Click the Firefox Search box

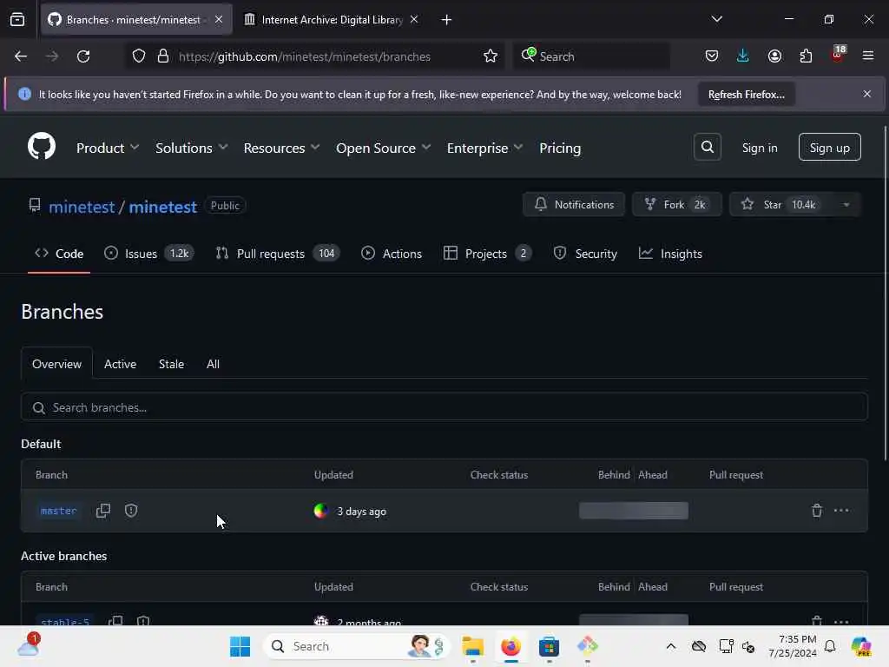point(590,56)
